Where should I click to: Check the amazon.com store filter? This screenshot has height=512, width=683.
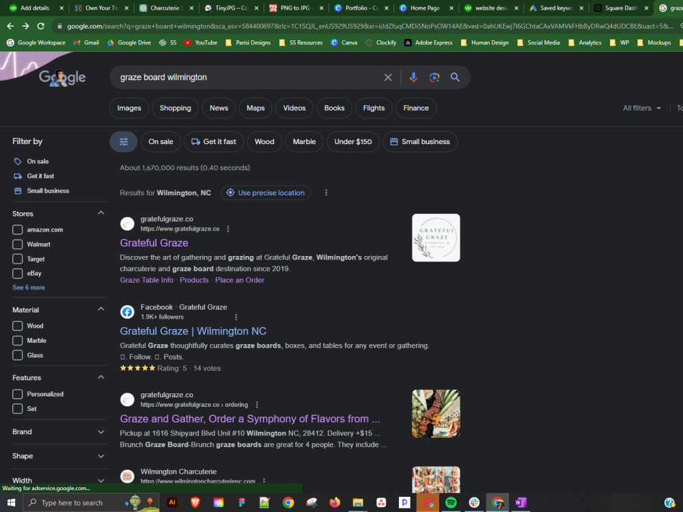(18, 229)
